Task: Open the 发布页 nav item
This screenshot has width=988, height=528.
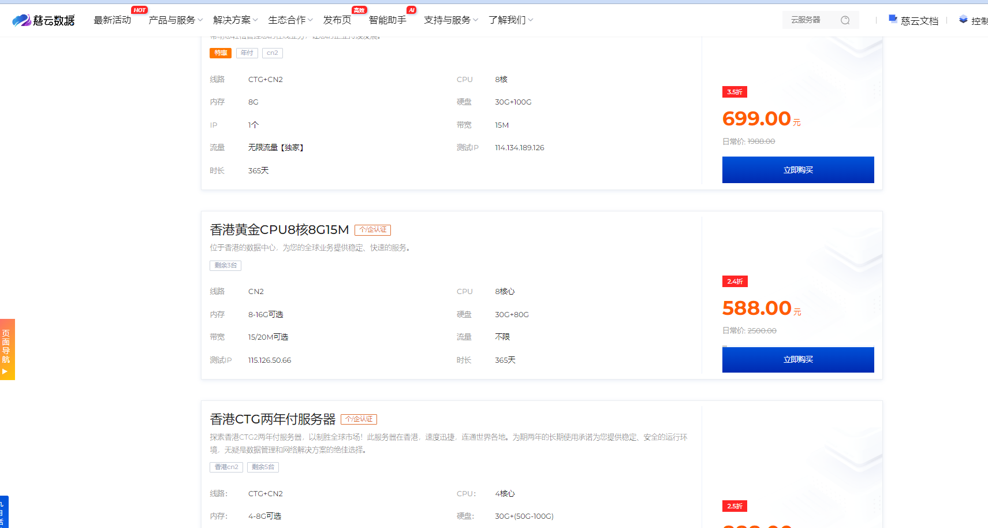Action: 337,20
